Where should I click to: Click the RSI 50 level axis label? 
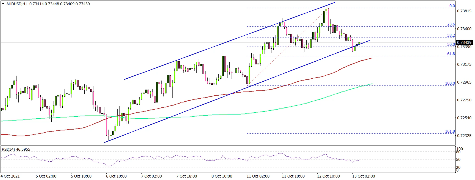point(458,159)
